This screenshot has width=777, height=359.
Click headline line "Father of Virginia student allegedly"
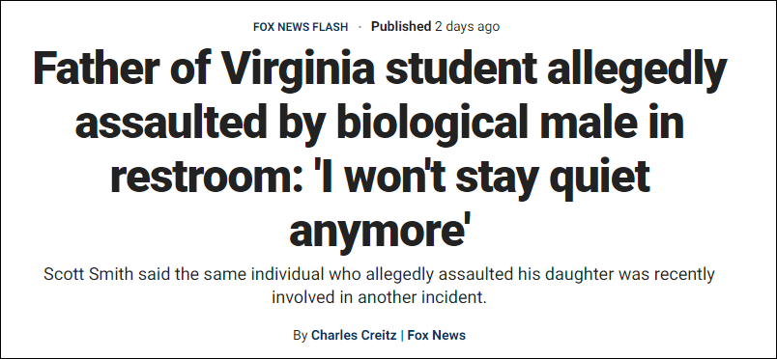(380, 70)
